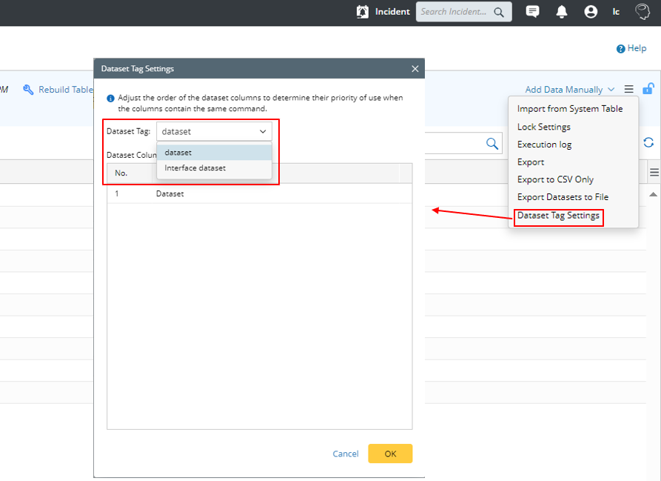The height and width of the screenshot is (481, 661).
Task: Select Export to CSV Only
Action: click(555, 179)
